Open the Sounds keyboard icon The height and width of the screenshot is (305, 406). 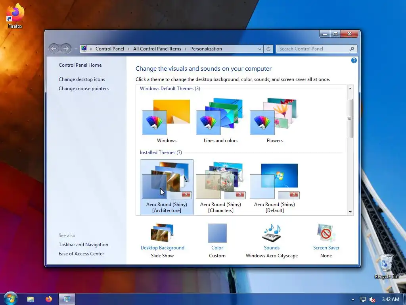pyautogui.click(x=272, y=233)
